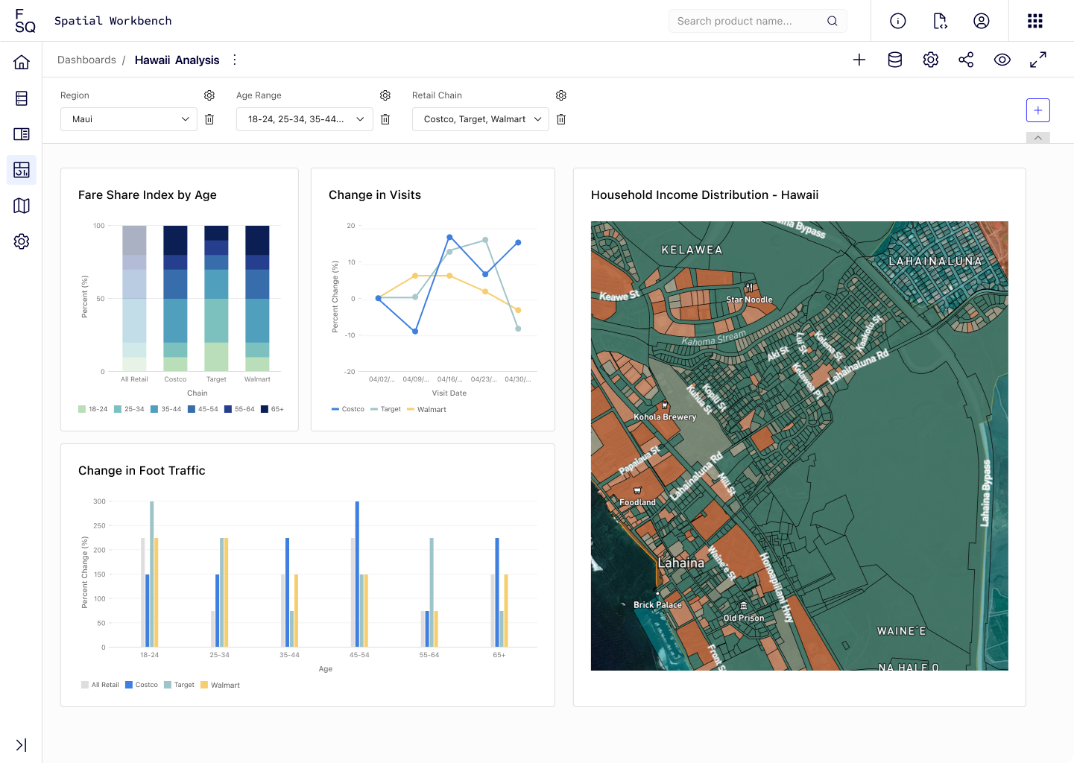Toggle dashboard preview eye icon
This screenshot has width=1074, height=763.
1002,60
